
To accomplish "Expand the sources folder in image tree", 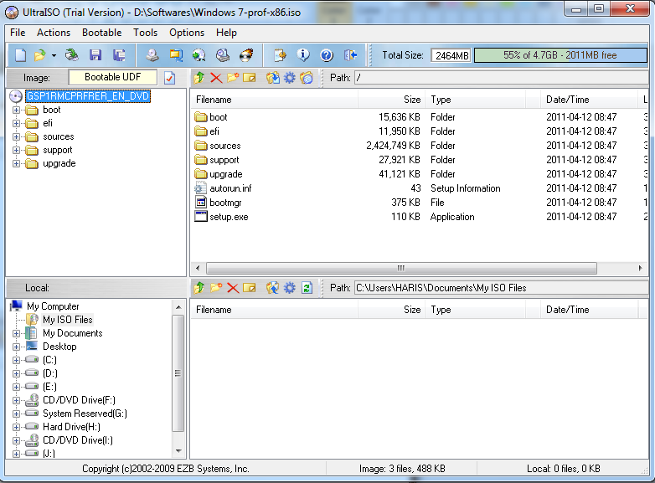I will (x=16, y=137).
